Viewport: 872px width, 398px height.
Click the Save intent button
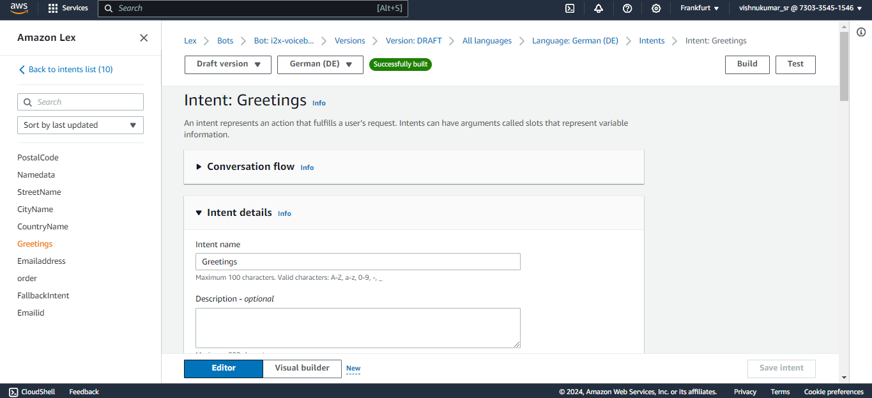tap(782, 369)
